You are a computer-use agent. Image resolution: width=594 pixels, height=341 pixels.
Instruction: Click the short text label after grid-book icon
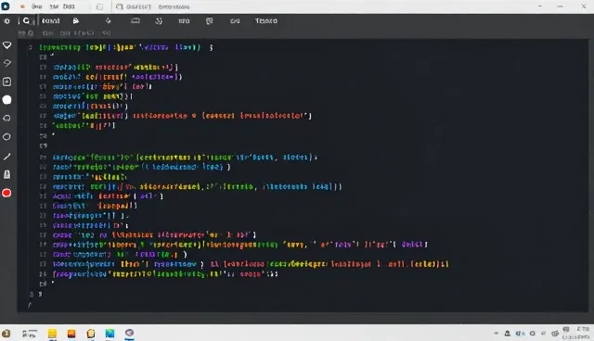pyautogui.click(x=235, y=20)
